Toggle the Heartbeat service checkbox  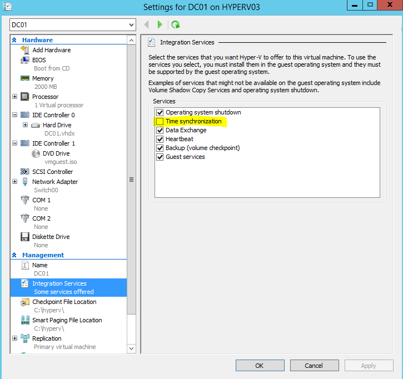160,139
